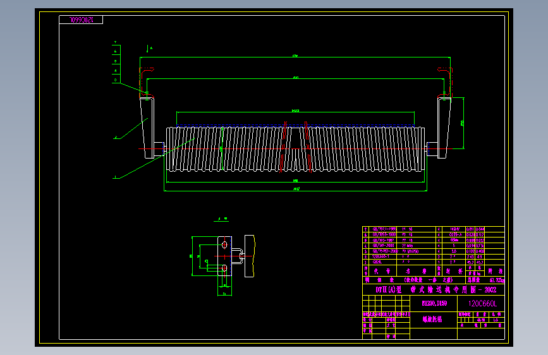Select the B1200,D159 specification text
The image size is (548, 355).
tap(434, 303)
